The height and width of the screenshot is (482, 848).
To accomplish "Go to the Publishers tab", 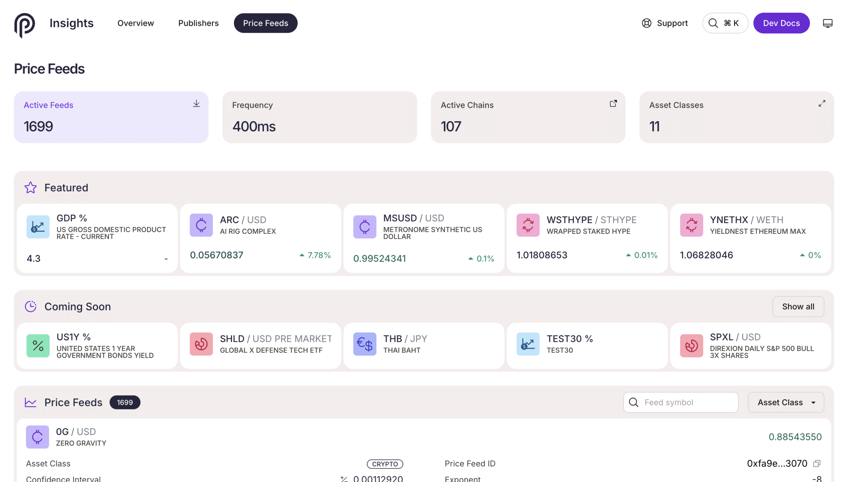I will tap(198, 23).
